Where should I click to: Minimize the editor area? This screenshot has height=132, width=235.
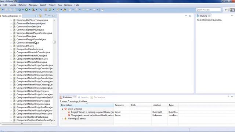click(x=186, y=15)
